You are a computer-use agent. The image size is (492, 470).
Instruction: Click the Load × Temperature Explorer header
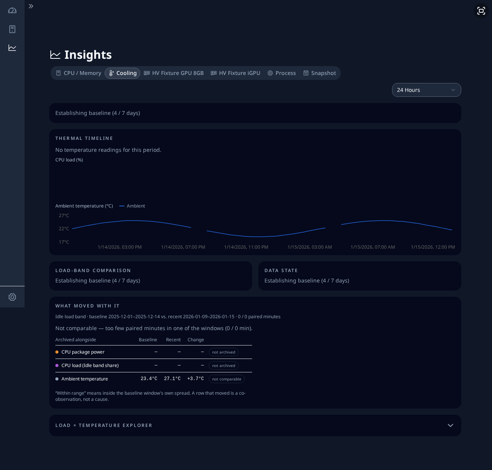(x=255, y=425)
